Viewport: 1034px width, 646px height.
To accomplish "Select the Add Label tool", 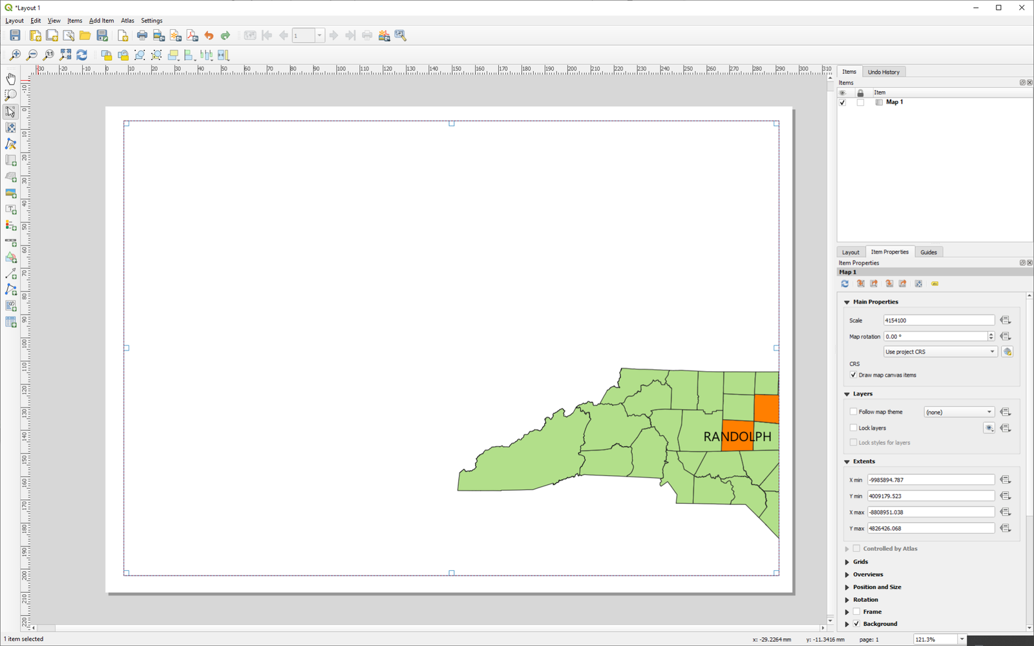I will coord(10,210).
